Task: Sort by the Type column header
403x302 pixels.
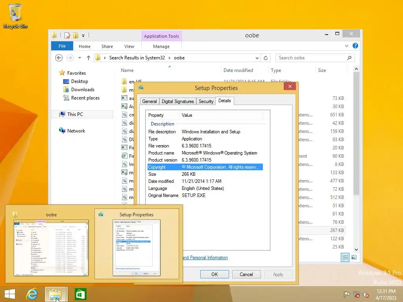Action: (276, 70)
